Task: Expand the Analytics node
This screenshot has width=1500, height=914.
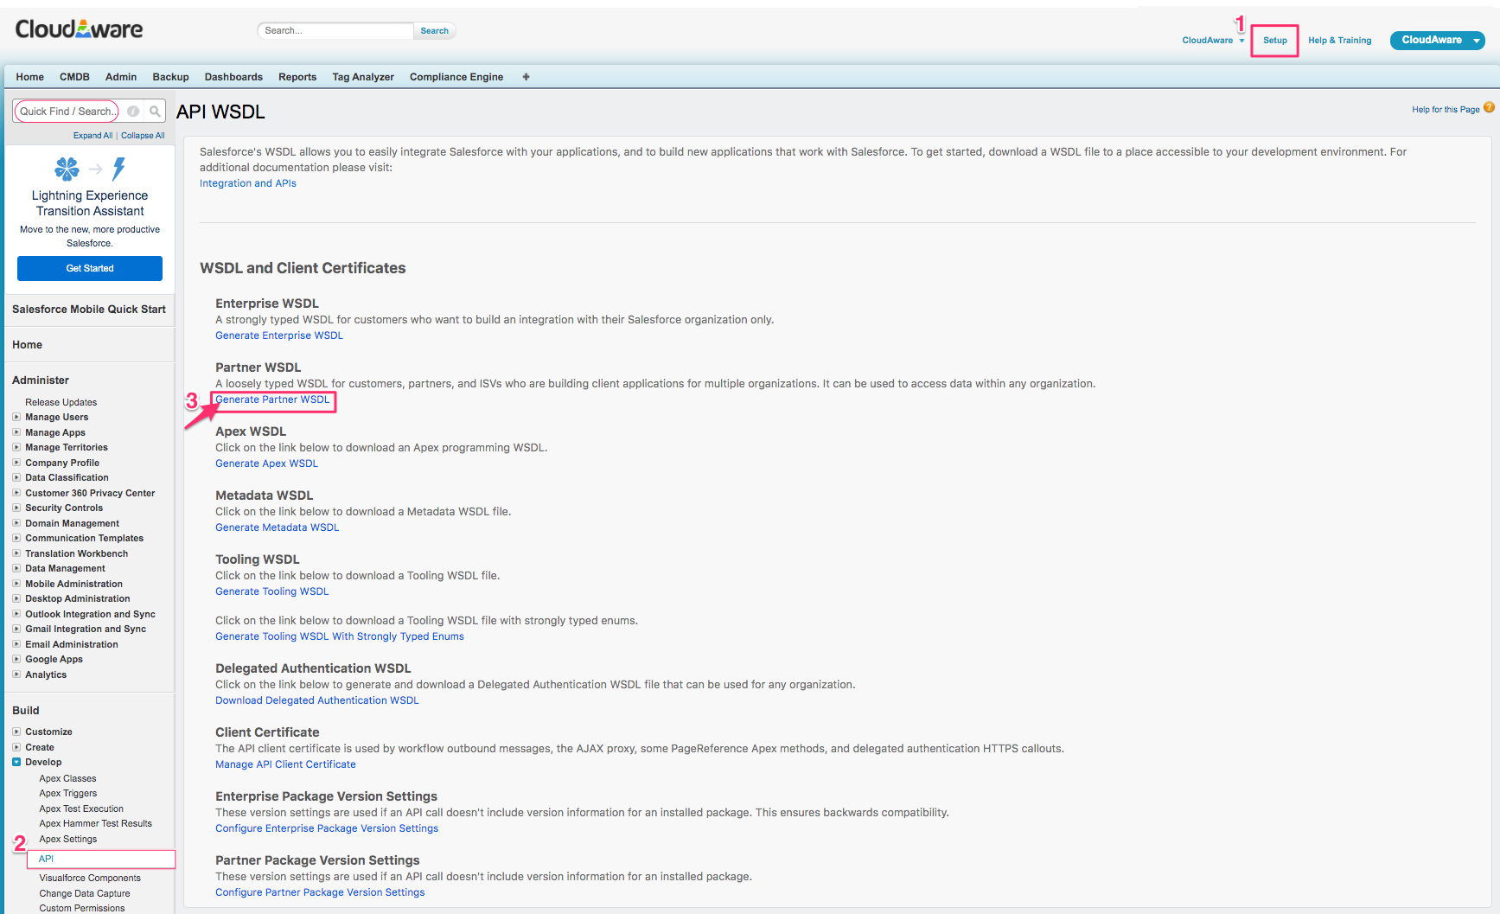Action: point(16,674)
